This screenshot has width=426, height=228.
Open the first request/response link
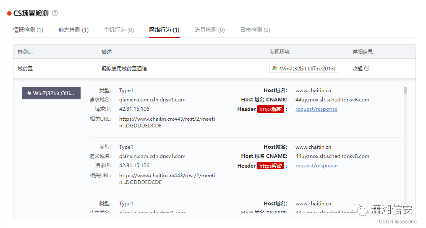316,109
